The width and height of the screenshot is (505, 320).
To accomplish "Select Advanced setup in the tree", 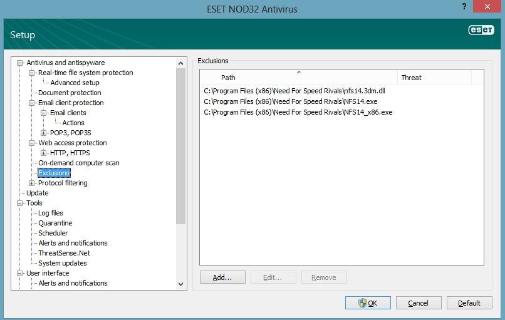I will [75, 83].
